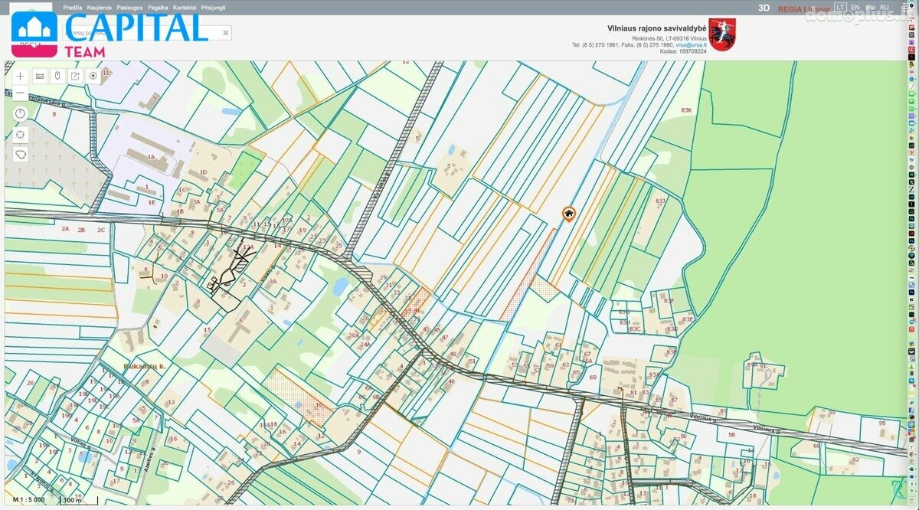The image size is (919, 510).
Task: Click parcel label 83K on map
Action: pyautogui.click(x=686, y=110)
